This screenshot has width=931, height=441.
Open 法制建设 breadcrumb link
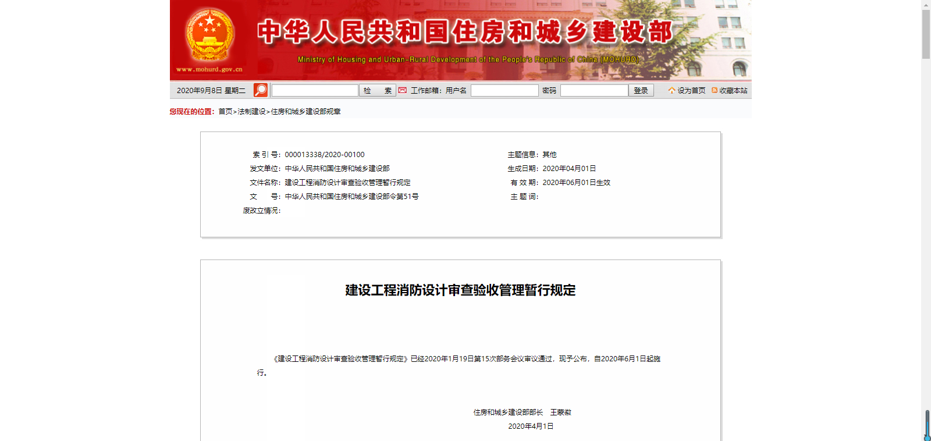click(x=251, y=112)
